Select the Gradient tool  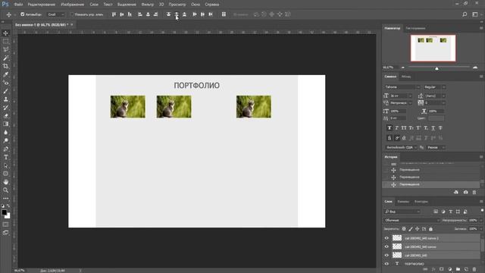click(x=5, y=124)
